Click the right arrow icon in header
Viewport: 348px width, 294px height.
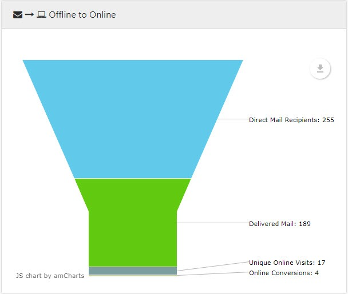(29, 15)
